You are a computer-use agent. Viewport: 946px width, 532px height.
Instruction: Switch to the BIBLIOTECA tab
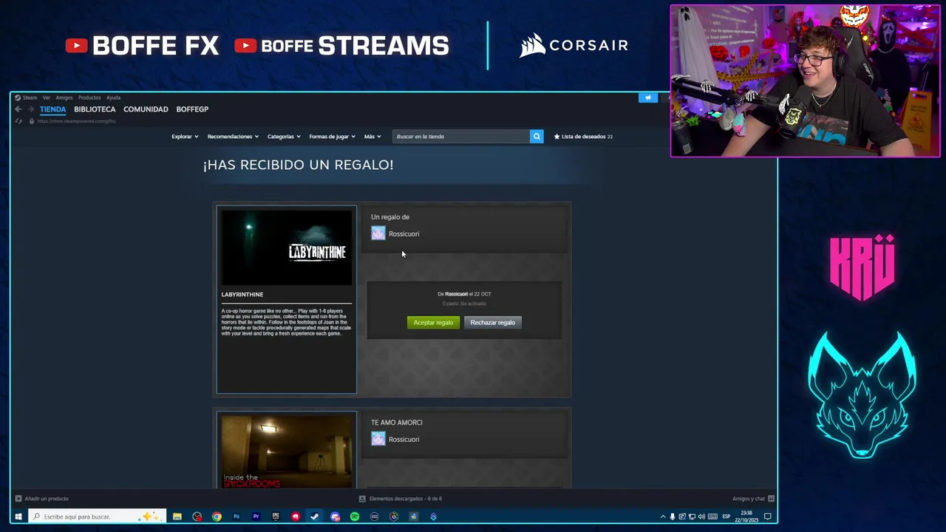pos(95,109)
